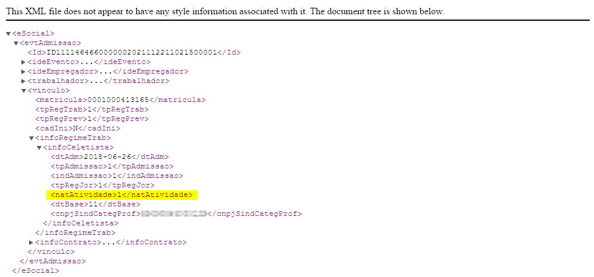Collapse the infoRegimeTrab node arrow
This screenshot has width=594, height=277.
pos(31,138)
